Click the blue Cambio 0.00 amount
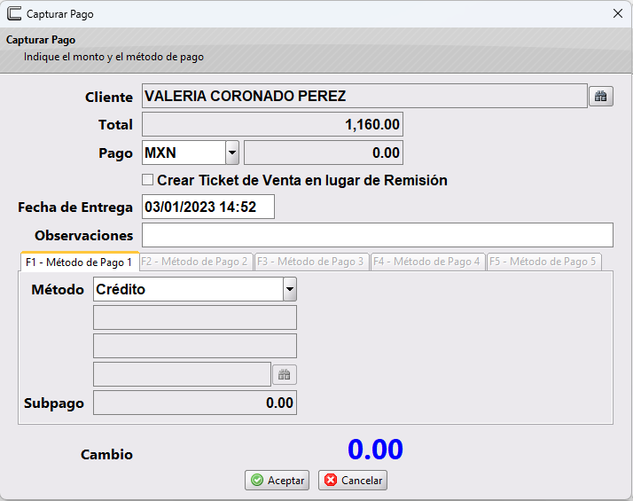The image size is (633, 501). [x=375, y=450]
